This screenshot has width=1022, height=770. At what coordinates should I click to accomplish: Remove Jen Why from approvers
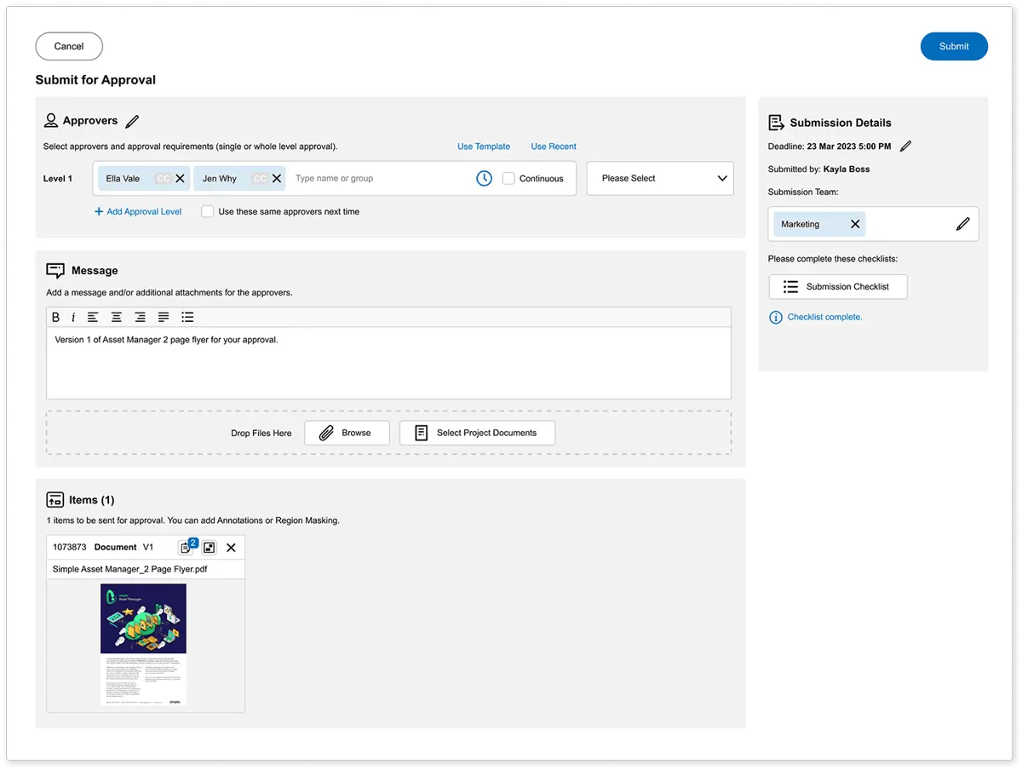(276, 179)
